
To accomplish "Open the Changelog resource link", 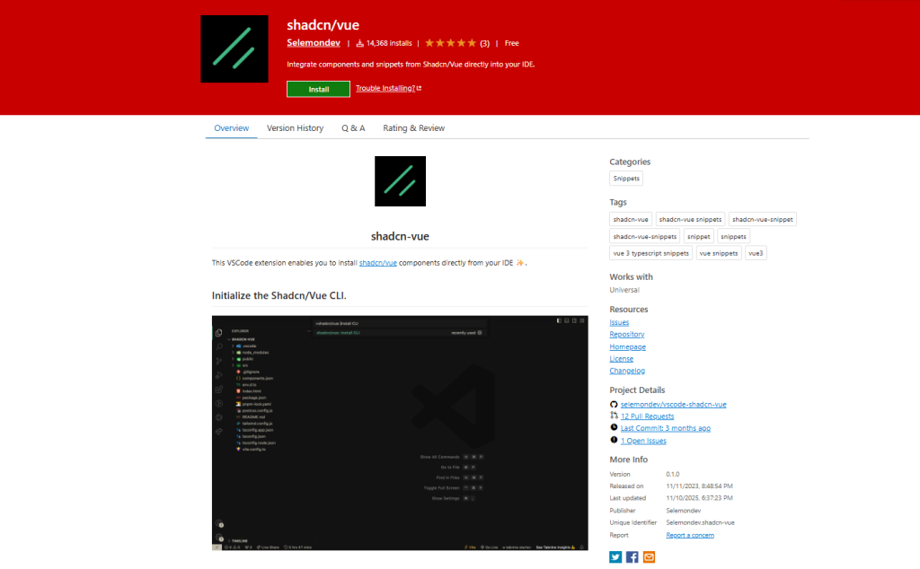I will (626, 371).
